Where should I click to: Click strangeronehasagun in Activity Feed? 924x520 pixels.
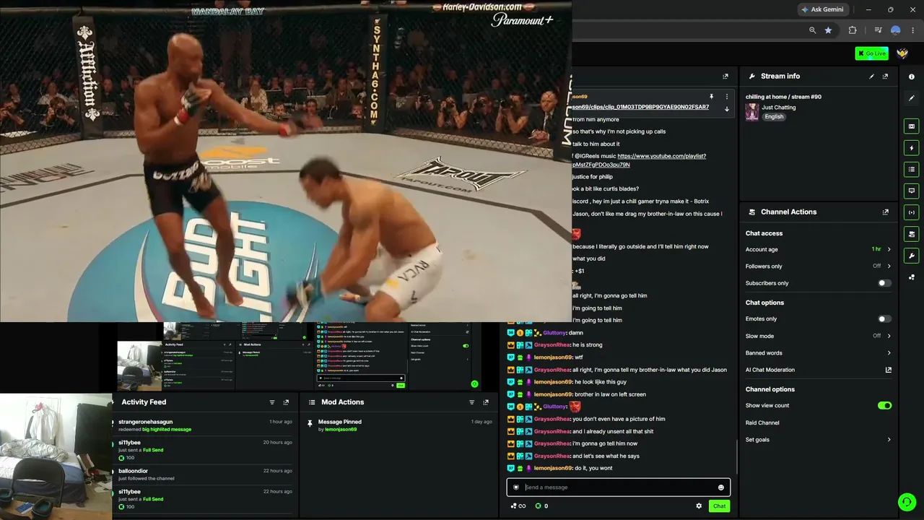pyautogui.click(x=146, y=422)
